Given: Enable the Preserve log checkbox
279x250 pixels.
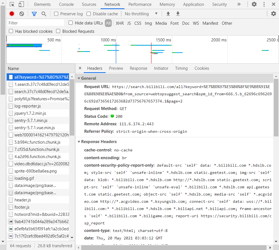Looking at the screenshot, I should (56, 14).
